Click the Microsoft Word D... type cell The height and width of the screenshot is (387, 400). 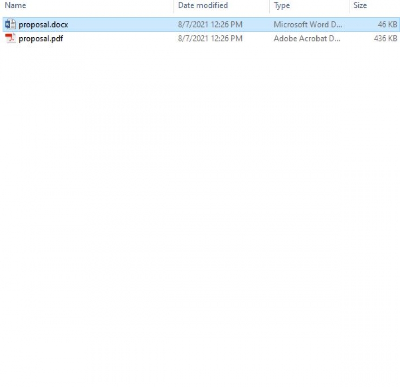click(x=307, y=25)
